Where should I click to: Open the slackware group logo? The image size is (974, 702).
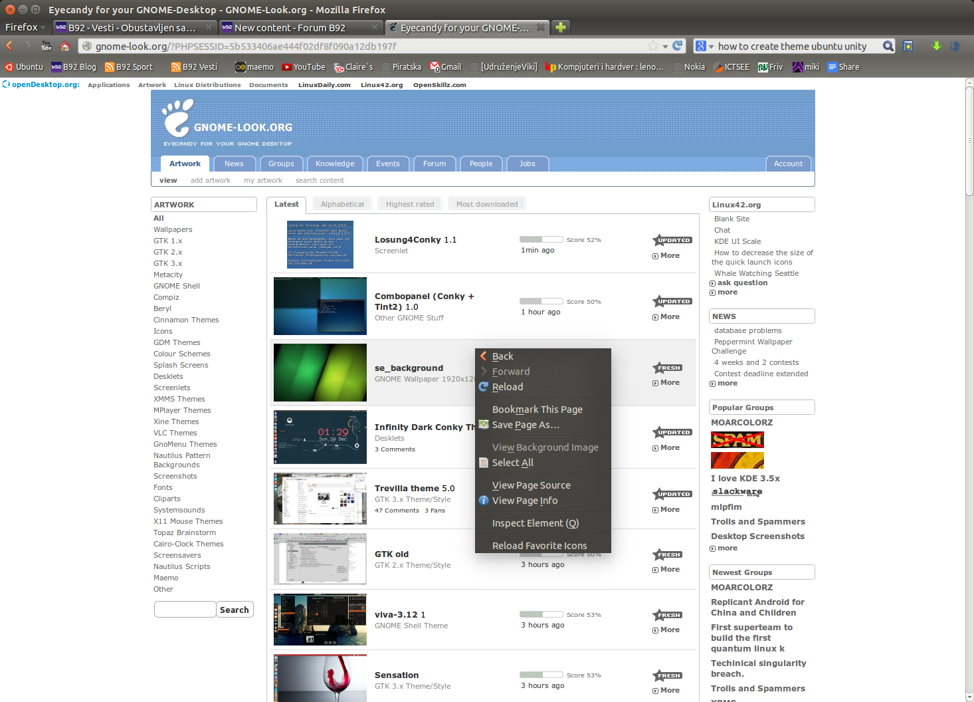737,492
